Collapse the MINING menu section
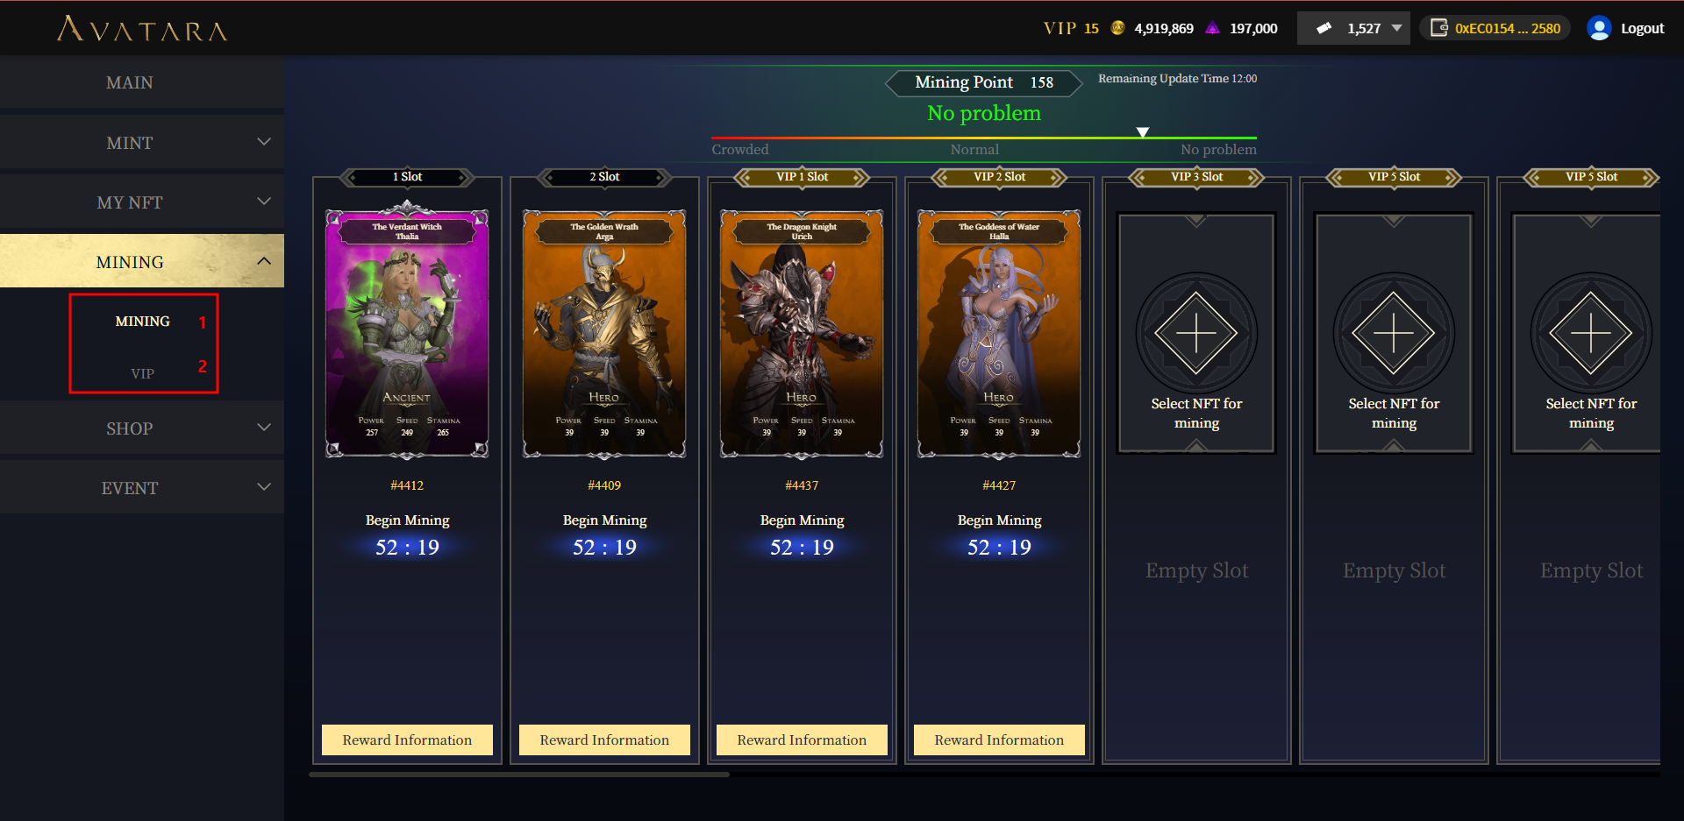 point(142,261)
